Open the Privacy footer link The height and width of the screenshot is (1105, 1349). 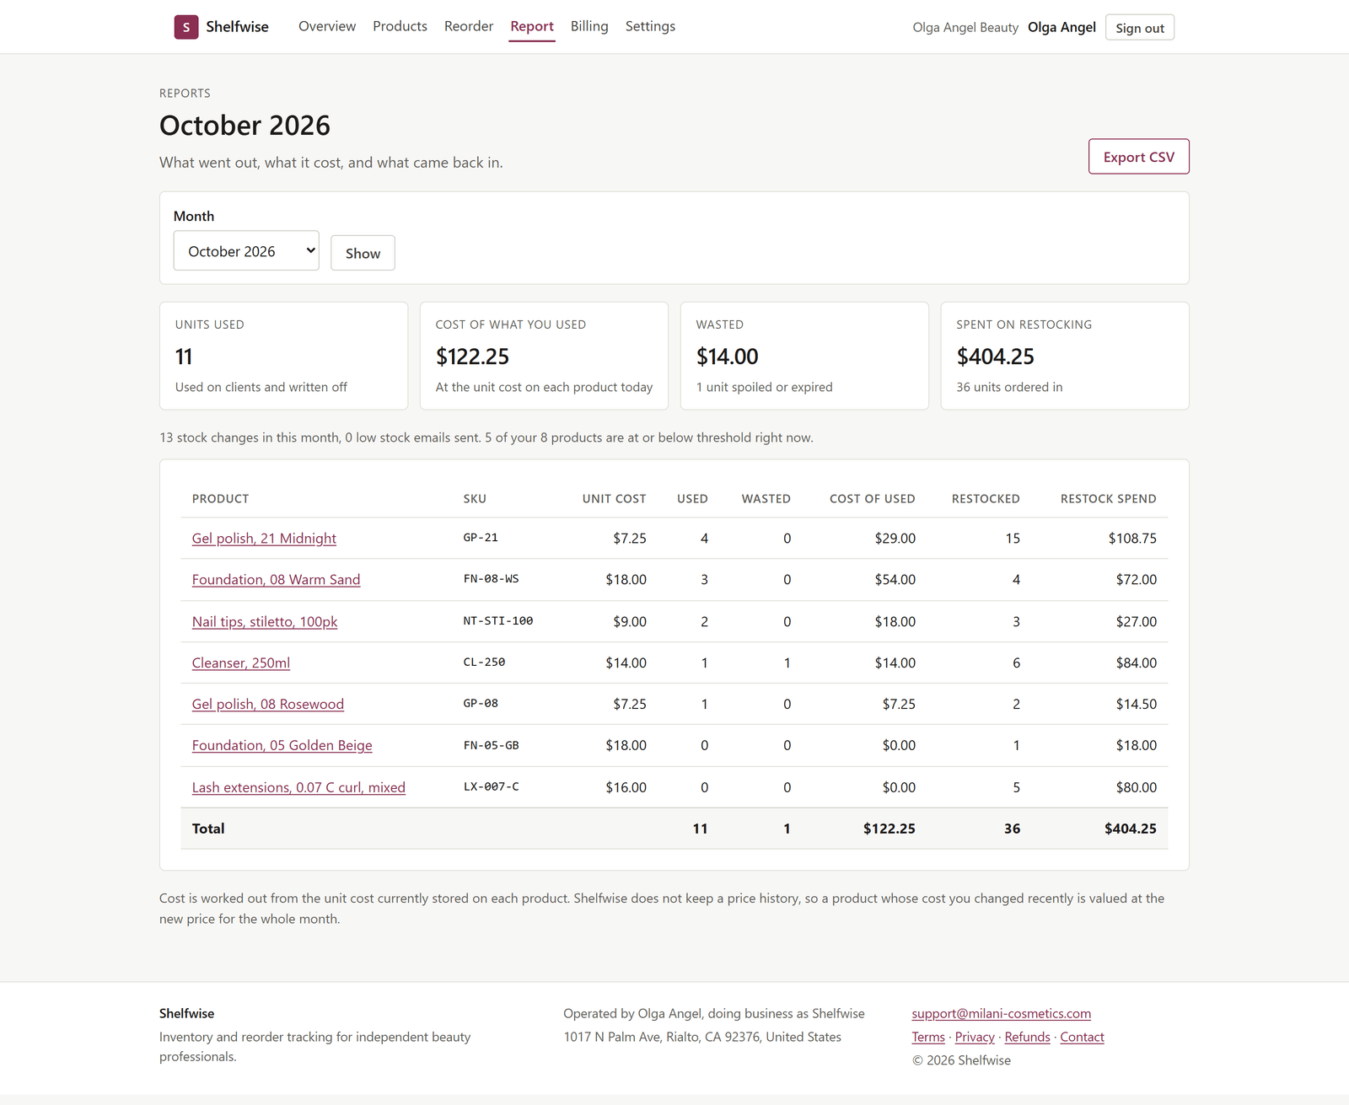click(975, 1037)
